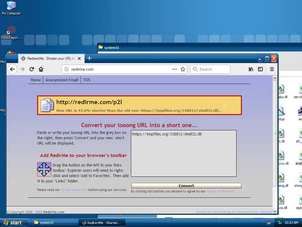The width and height of the screenshot is (302, 227).
Task: Open the Home navigation link
Action: click(36, 80)
